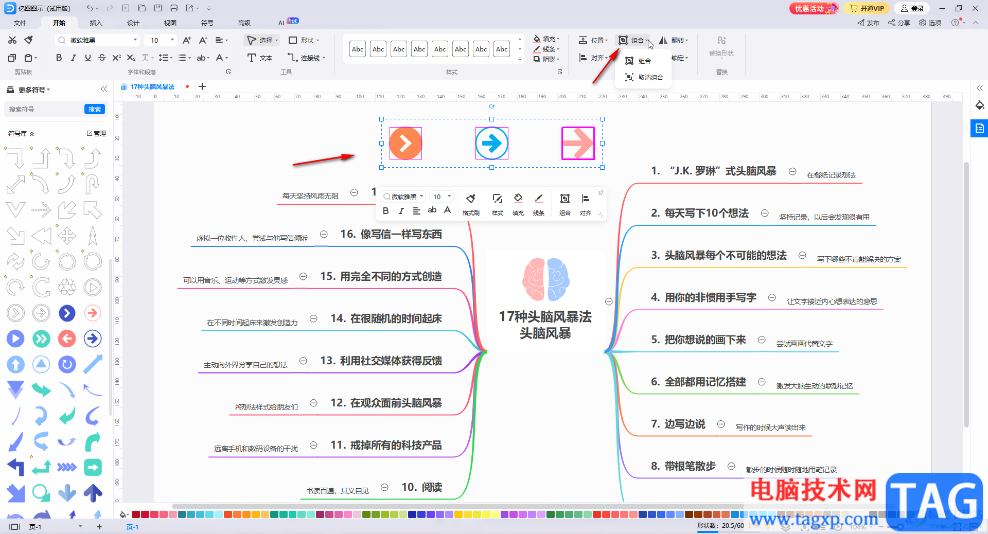
Task: Increase font size with A+ icon
Action: pos(187,40)
